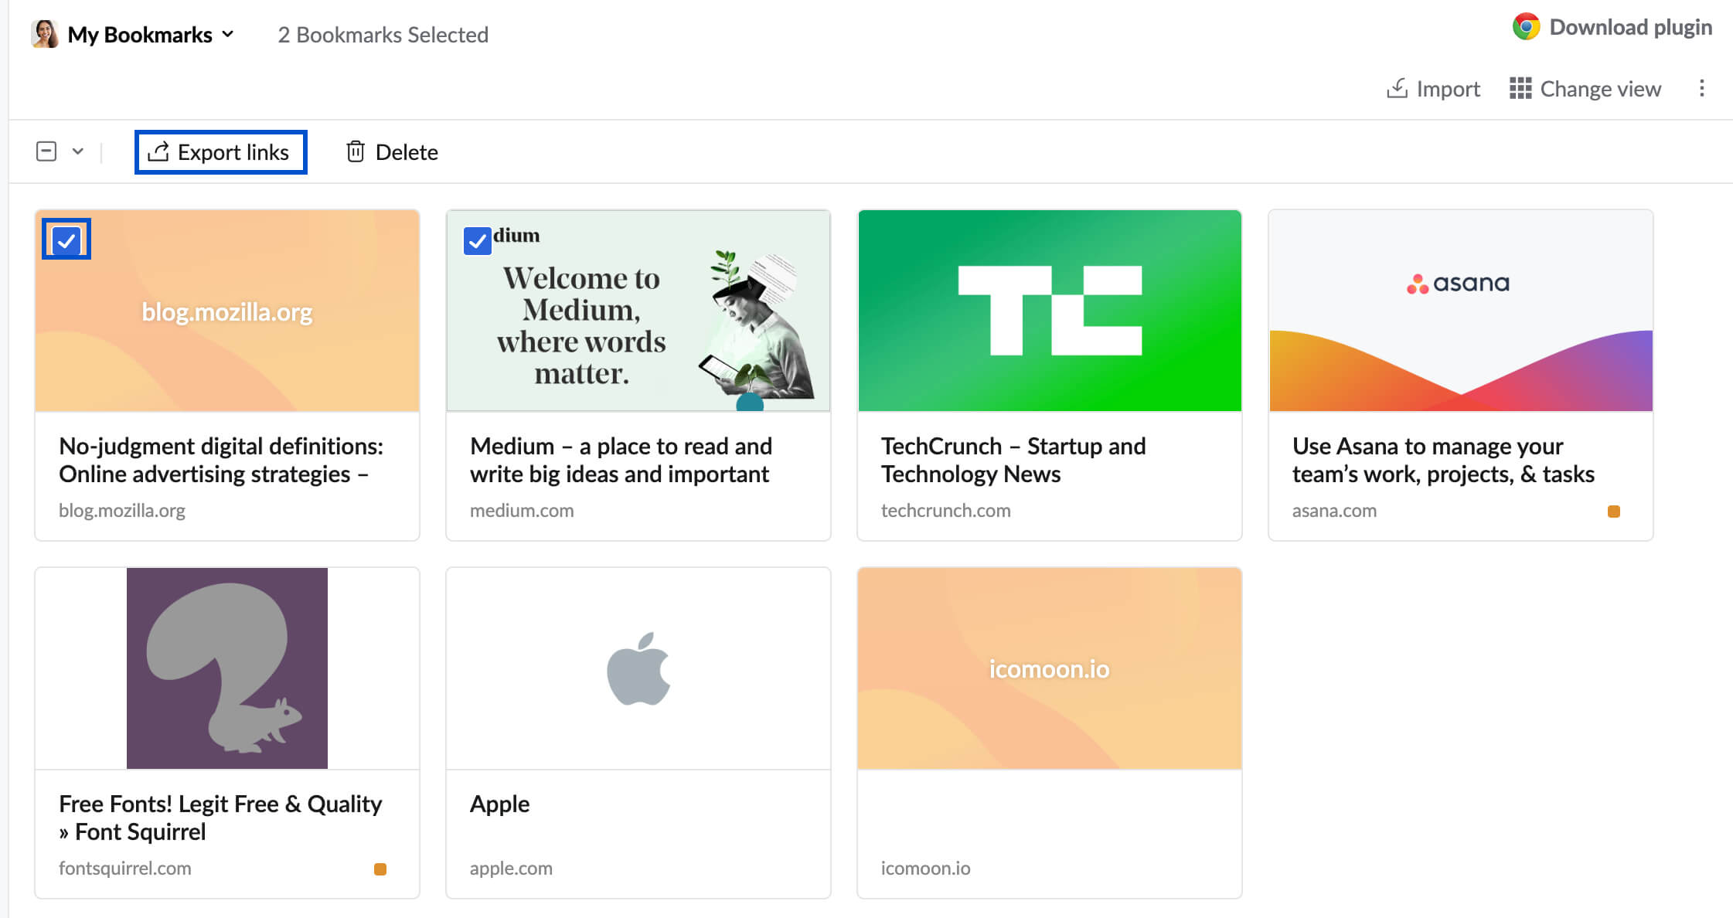Click the Font Squirrel bookmark title
The height and width of the screenshot is (918, 1733).
point(220,818)
